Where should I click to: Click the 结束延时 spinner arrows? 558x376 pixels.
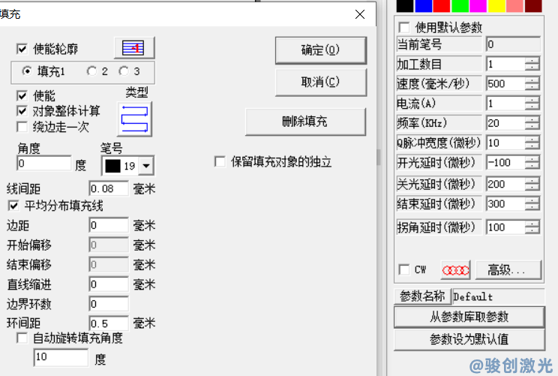click(532, 204)
